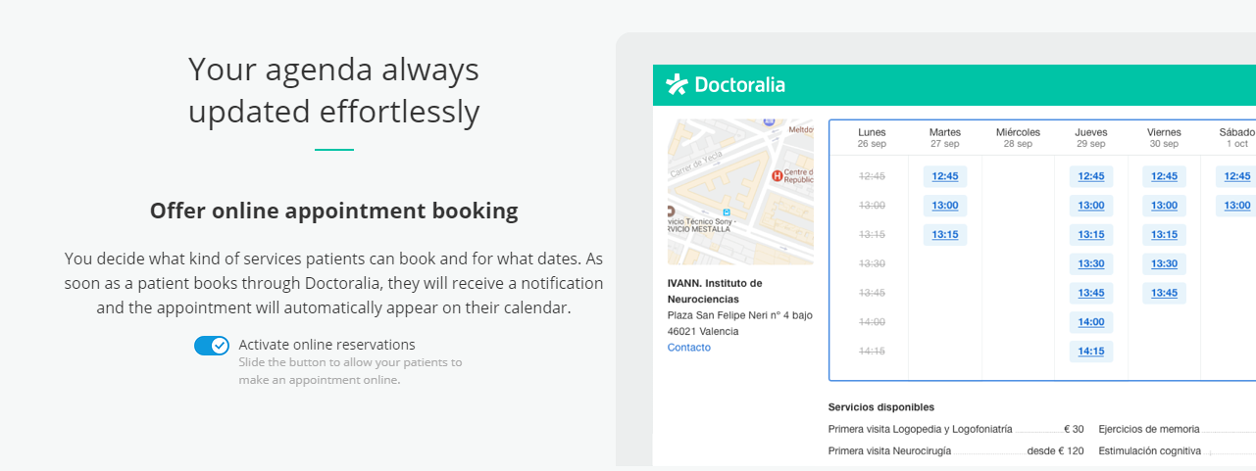Image resolution: width=1256 pixels, height=471 pixels.
Task: Pick the Jueves 14:00 appointment slot
Action: click(1091, 322)
